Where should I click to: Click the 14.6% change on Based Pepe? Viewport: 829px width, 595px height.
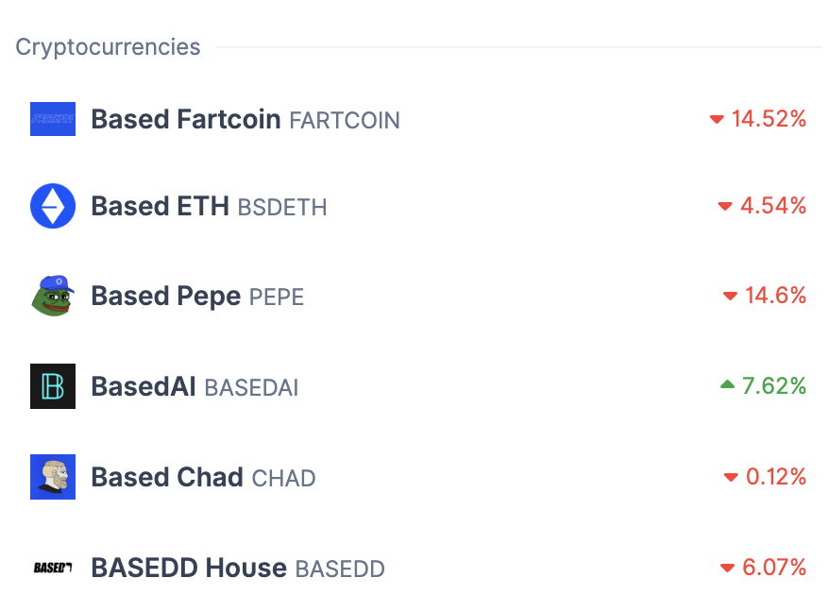[x=775, y=295]
